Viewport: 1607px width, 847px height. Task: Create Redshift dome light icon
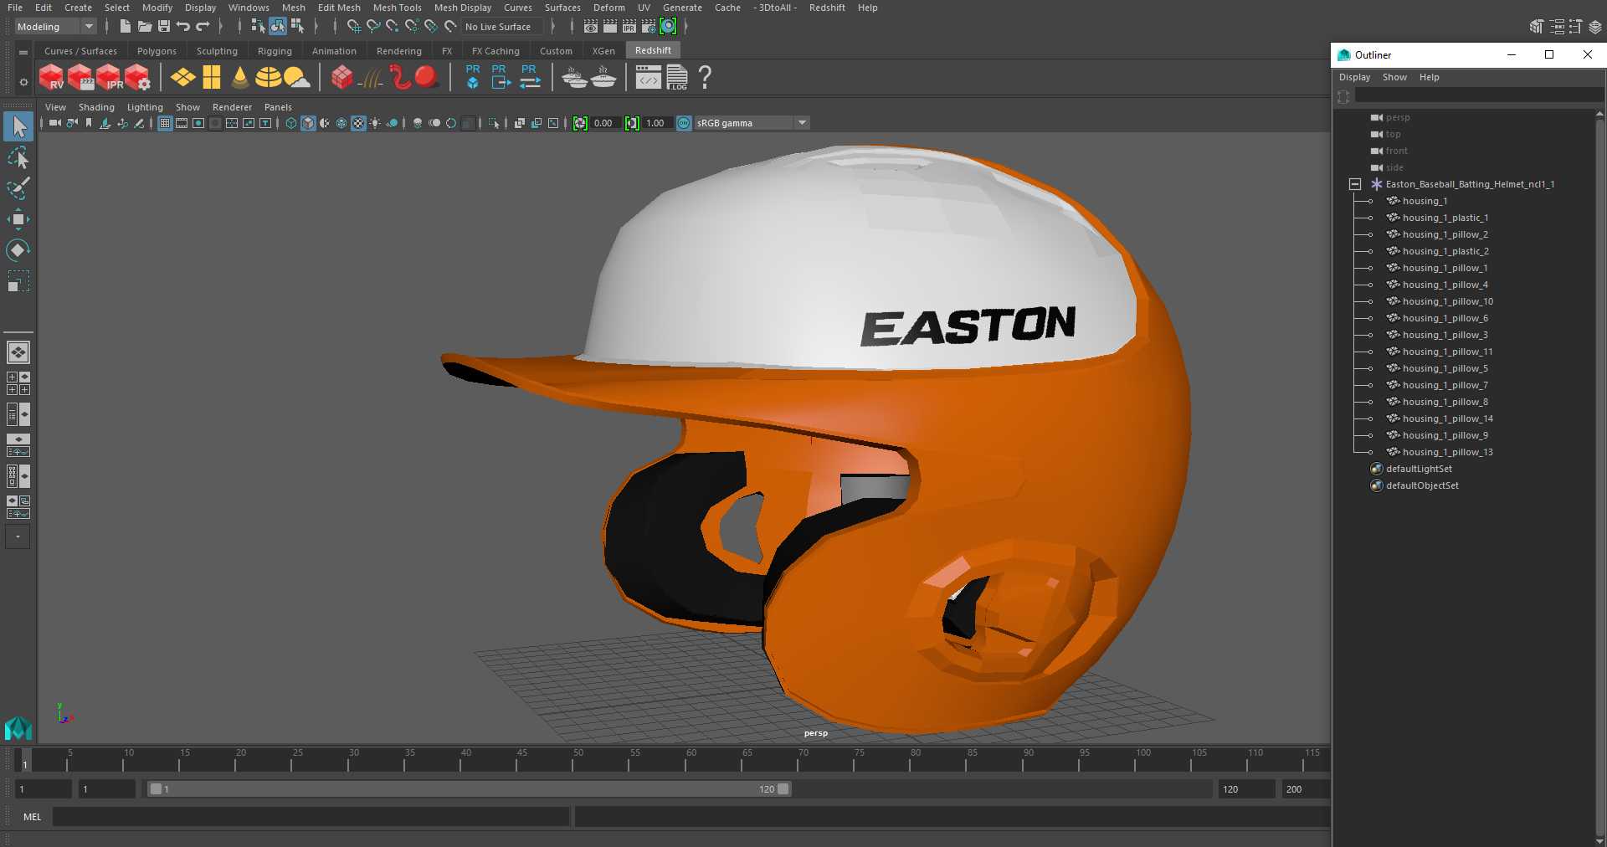[x=268, y=77]
